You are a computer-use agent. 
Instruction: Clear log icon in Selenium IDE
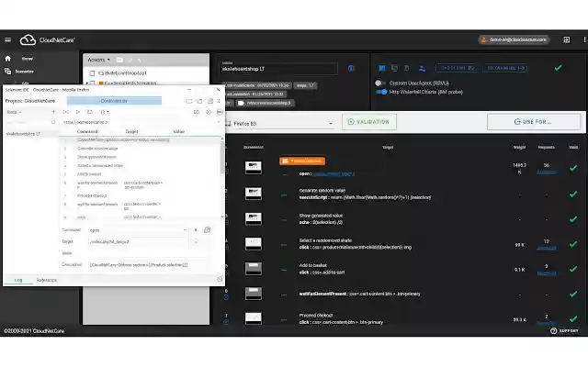pos(220,279)
